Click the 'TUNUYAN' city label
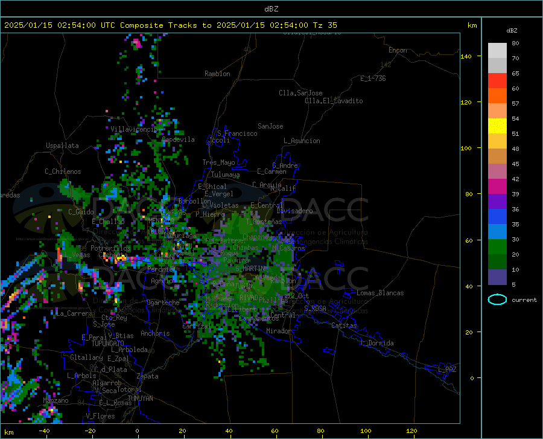The image size is (543, 439). click(x=140, y=399)
